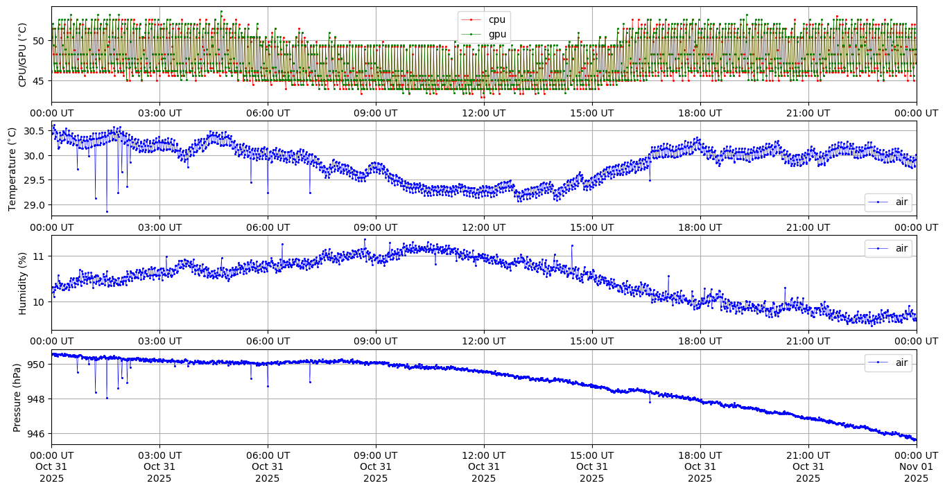Screen dimensions: 945x490
Task: Click the red cpu line marker in legend
Action: tap(471, 20)
